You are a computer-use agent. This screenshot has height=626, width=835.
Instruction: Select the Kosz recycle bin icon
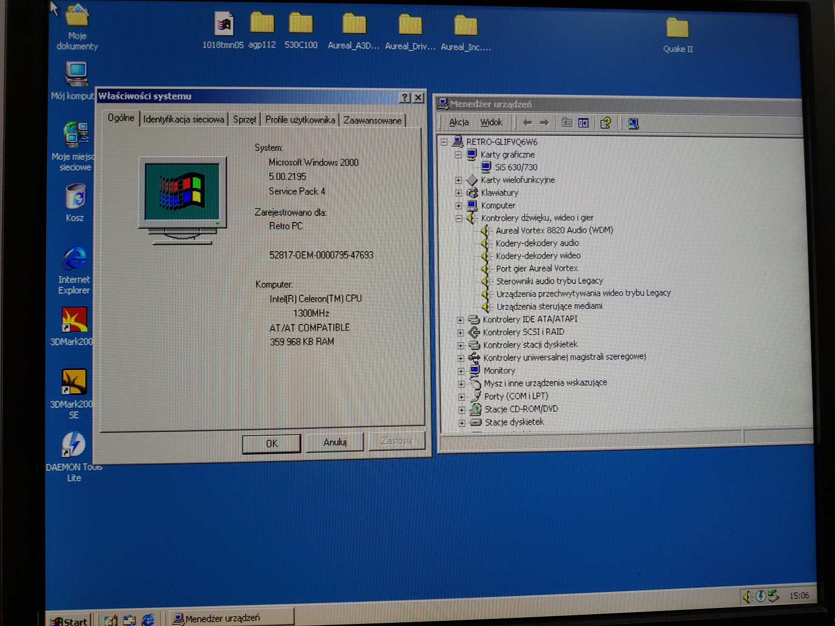tap(75, 203)
